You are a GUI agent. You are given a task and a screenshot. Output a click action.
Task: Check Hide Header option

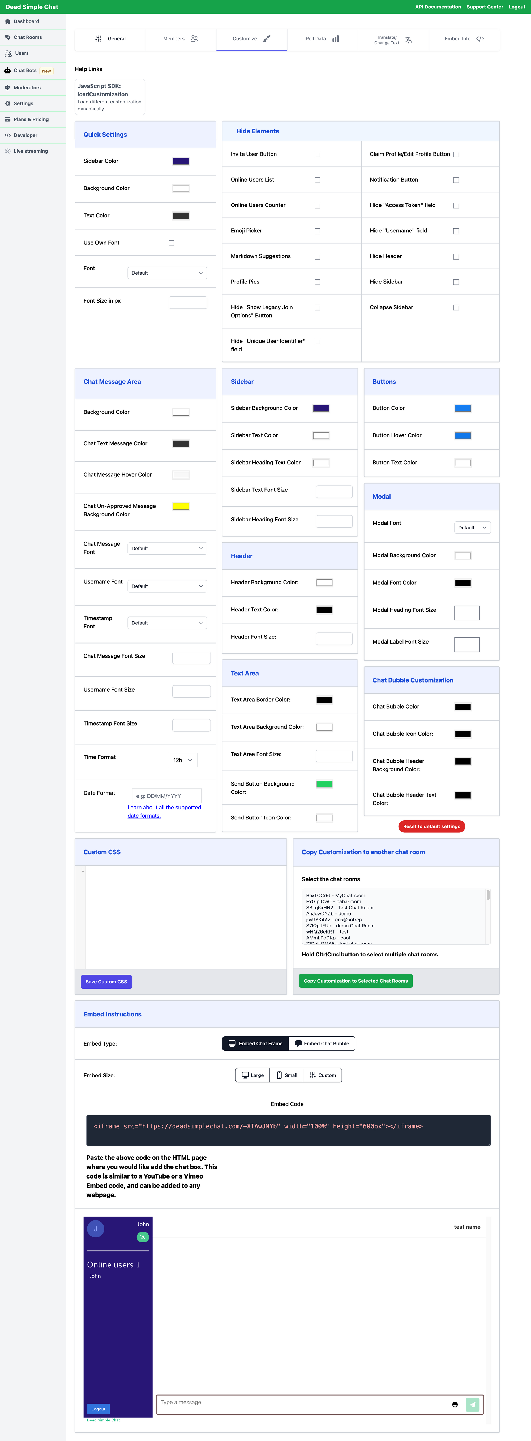pos(456,257)
